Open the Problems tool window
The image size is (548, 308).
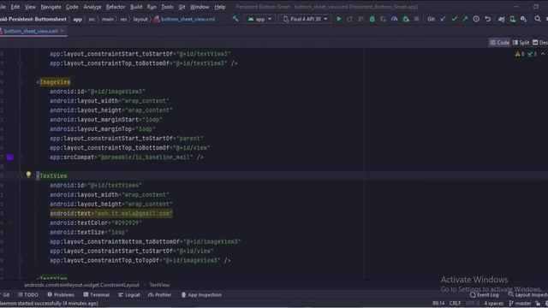61,294
